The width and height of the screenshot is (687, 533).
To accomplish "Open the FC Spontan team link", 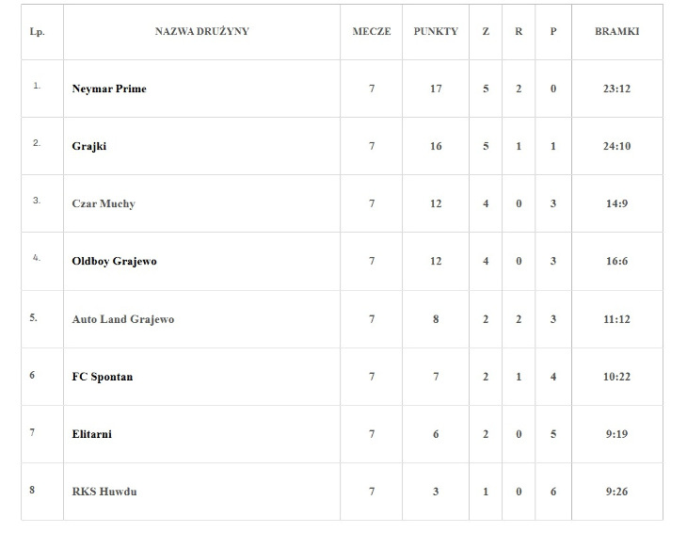I will pos(103,377).
